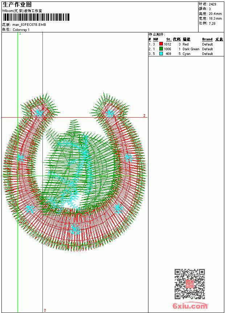225x313 pixels.
Task: Select stitch count '409' in Cyan row
Action: [168, 54]
